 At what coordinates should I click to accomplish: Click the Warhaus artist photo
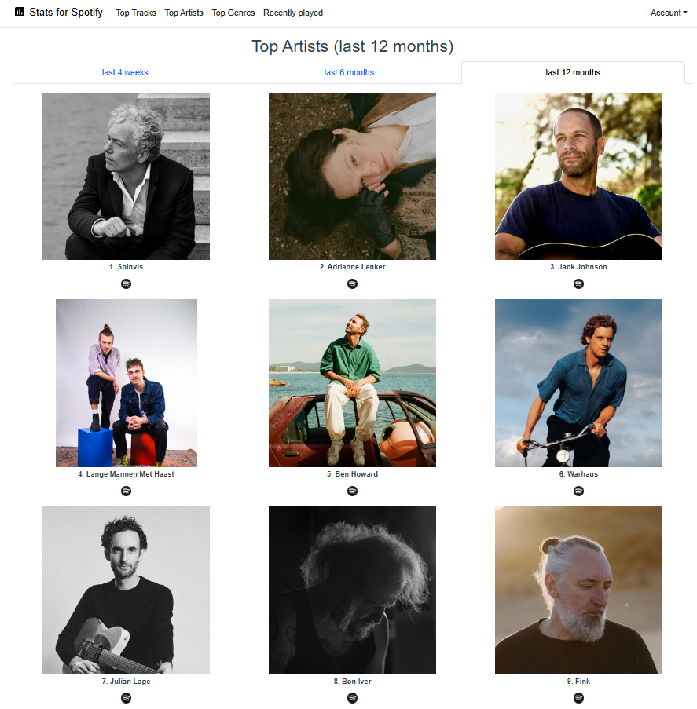578,383
